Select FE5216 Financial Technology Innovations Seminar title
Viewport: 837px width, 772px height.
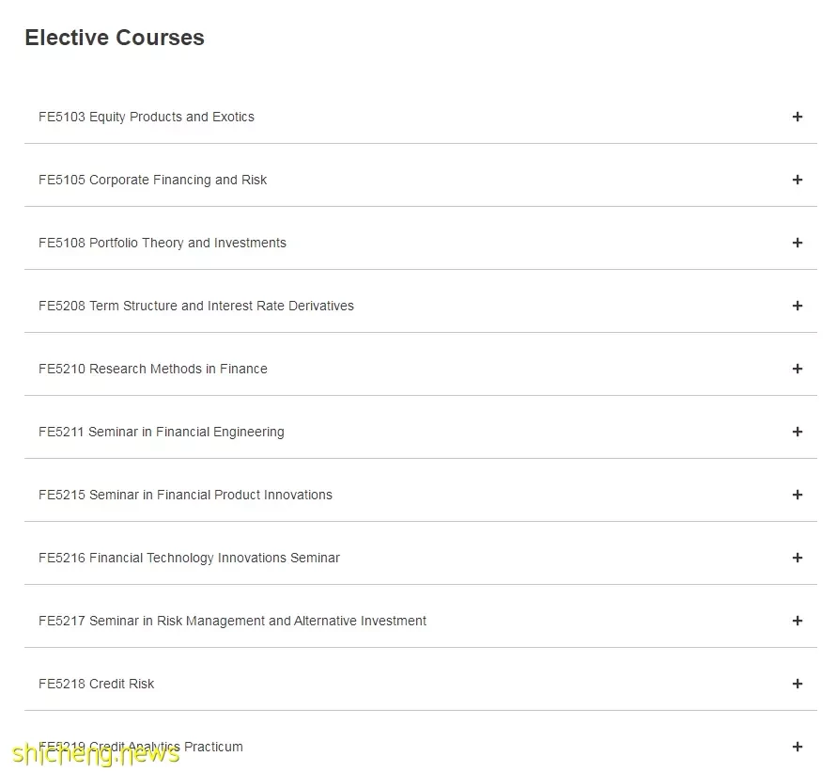[189, 559]
